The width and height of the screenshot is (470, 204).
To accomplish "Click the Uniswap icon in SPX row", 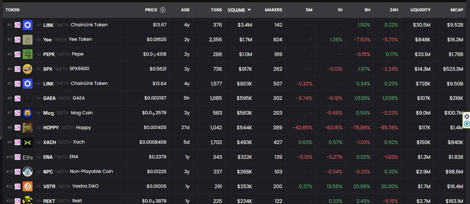I will coord(17,69).
